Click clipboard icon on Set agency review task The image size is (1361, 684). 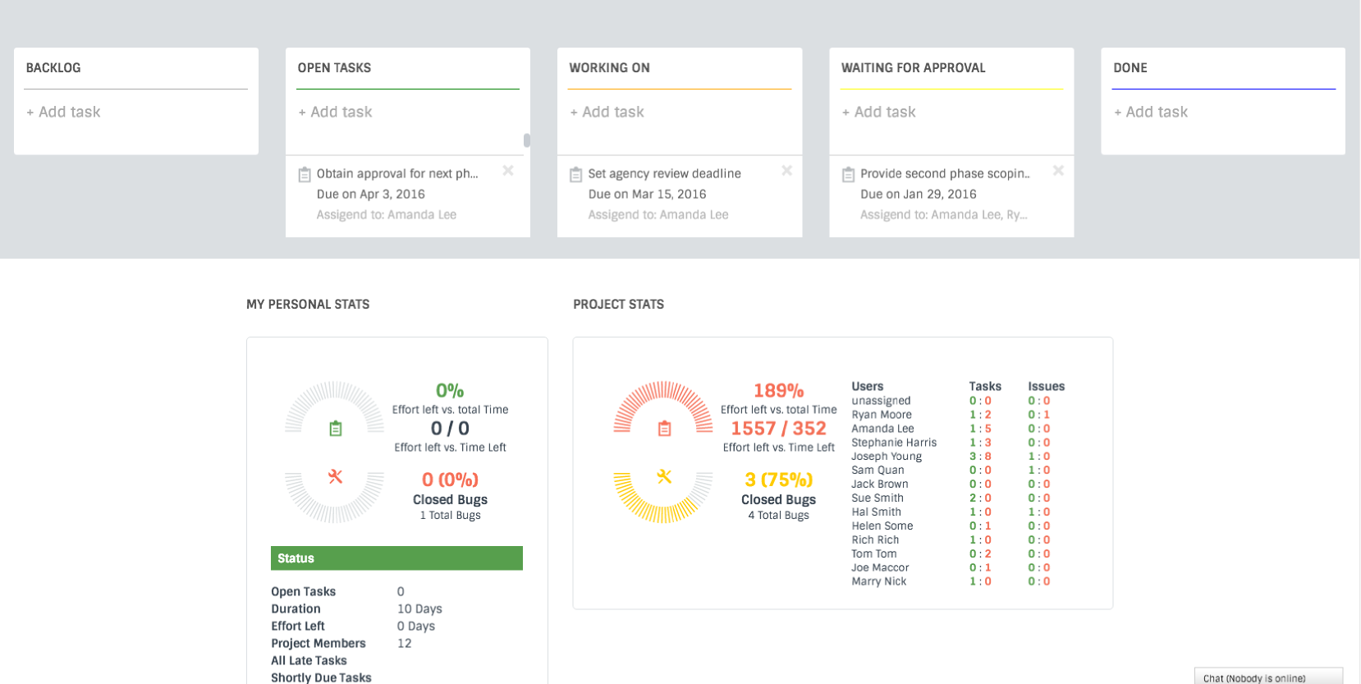point(576,174)
